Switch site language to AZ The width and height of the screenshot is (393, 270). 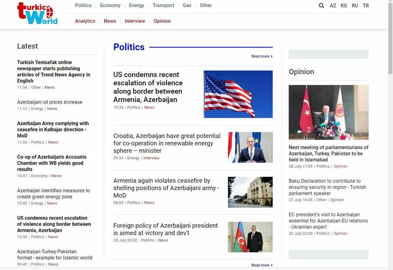[x=333, y=5]
